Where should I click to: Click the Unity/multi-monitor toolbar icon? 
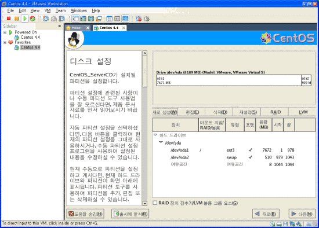[x=99, y=19]
